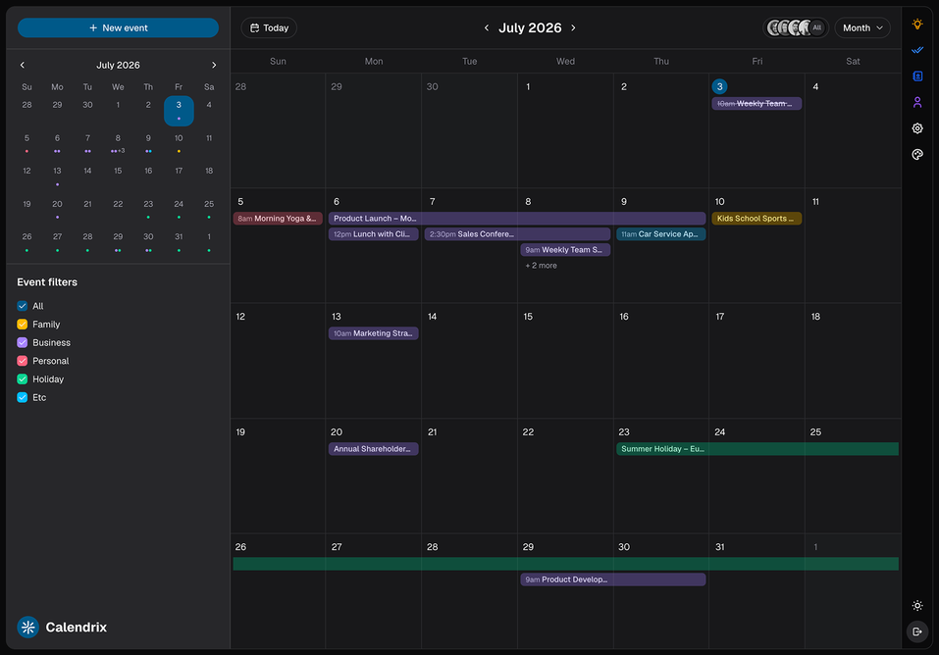Click the Calendrix logo icon
This screenshot has height=655, width=939.
tap(27, 627)
